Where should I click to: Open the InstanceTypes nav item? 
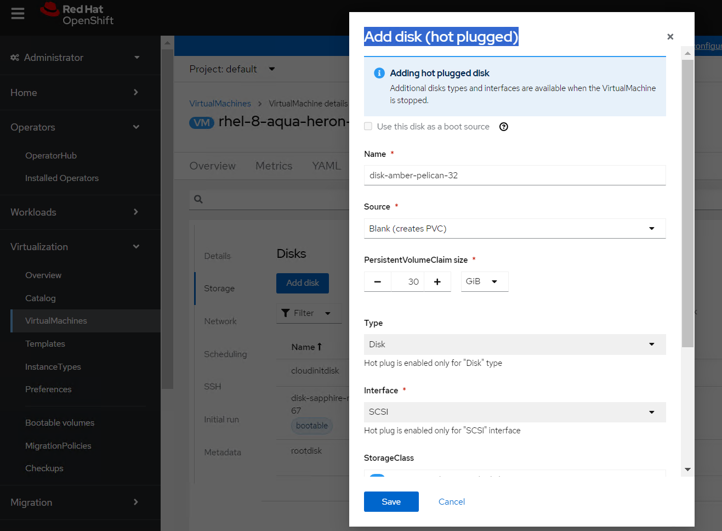pyautogui.click(x=53, y=367)
